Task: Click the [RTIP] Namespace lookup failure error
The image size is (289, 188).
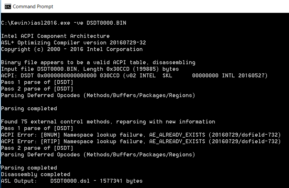Action: [x=141, y=142]
